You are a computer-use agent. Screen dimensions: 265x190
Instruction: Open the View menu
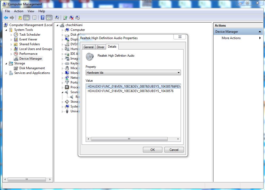click(31, 11)
